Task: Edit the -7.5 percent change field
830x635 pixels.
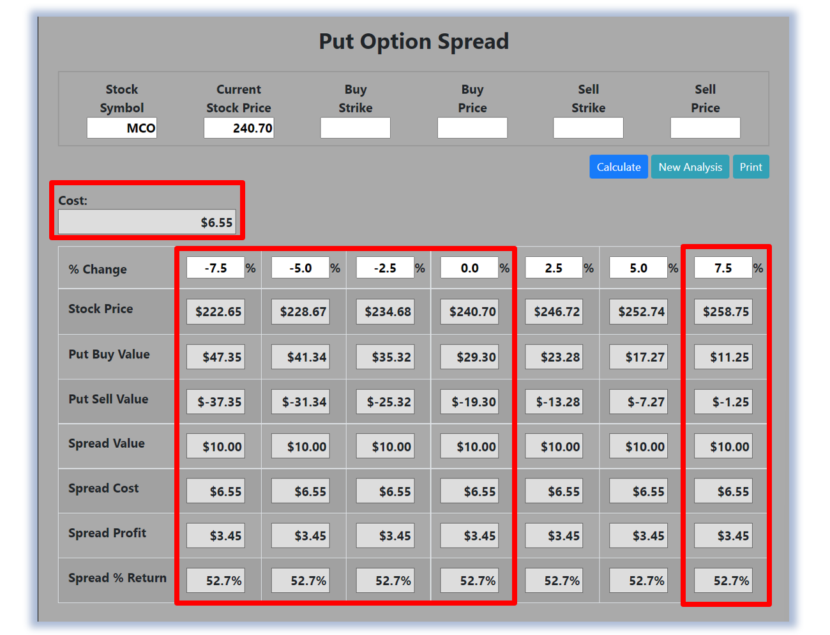Action: pyautogui.click(x=215, y=268)
